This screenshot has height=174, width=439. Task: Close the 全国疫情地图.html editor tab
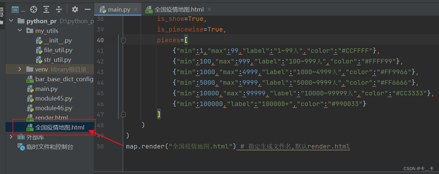click(x=209, y=9)
